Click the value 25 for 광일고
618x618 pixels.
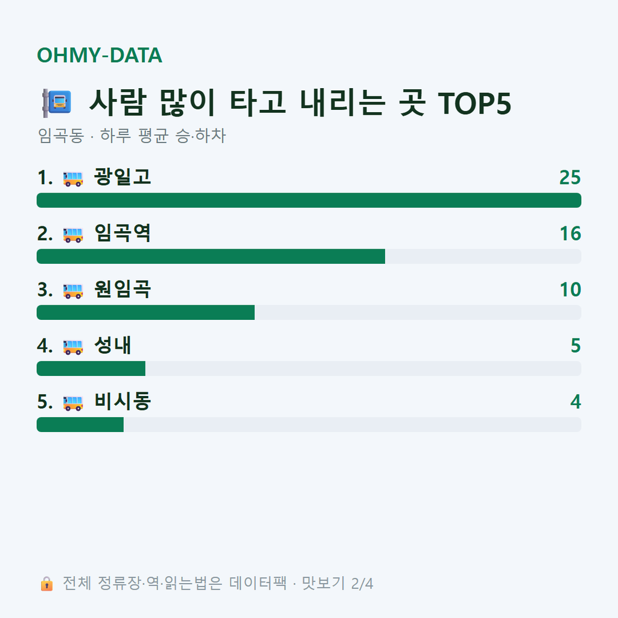pos(570,178)
